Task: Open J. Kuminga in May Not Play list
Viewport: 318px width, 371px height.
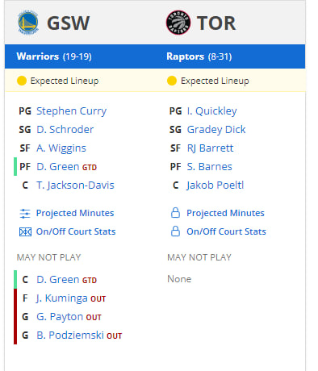Action: point(62,298)
